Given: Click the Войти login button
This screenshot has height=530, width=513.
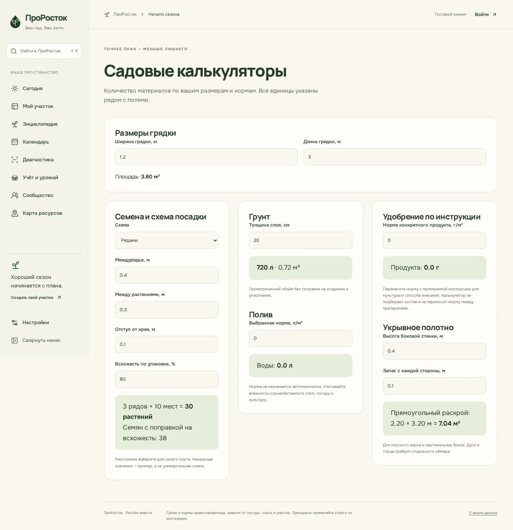Looking at the screenshot, I should pos(486,15).
